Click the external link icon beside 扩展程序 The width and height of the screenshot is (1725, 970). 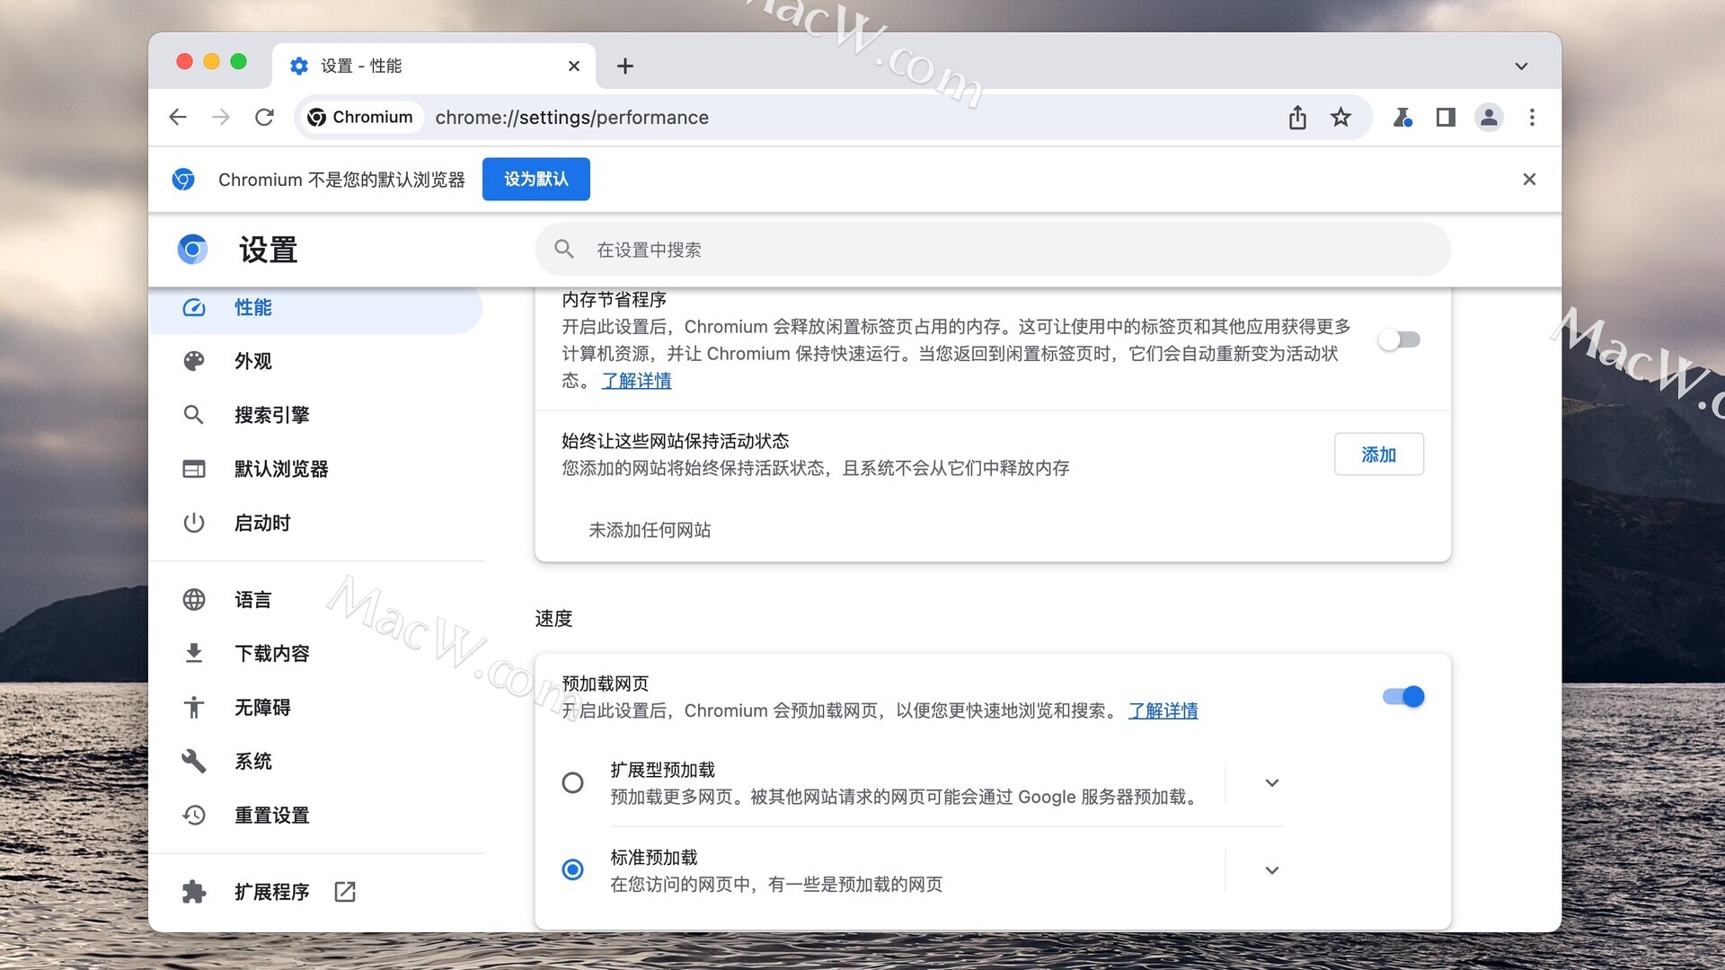pyautogui.click(x=345, y=892)
